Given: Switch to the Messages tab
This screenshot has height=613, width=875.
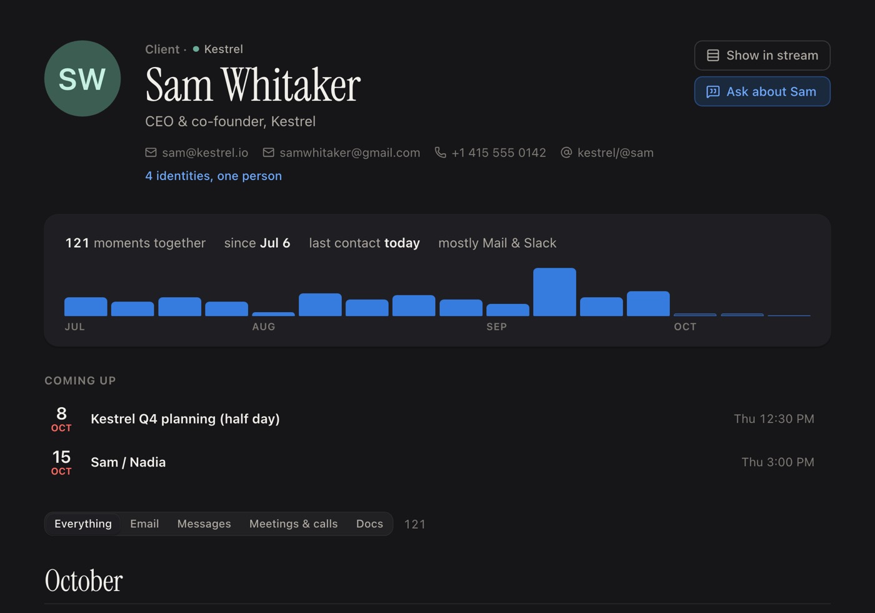Looking at the screenshot, I should (204, 524).
